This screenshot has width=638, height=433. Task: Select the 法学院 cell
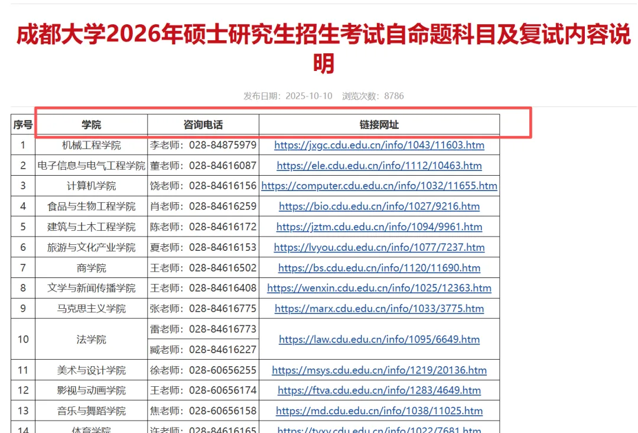(91, 340)
